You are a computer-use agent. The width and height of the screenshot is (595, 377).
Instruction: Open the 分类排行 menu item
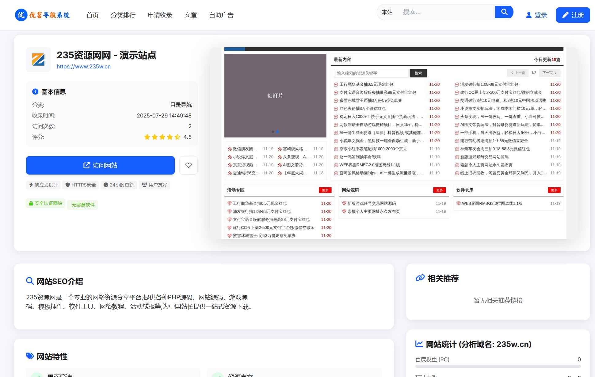[x=123, y=15]
